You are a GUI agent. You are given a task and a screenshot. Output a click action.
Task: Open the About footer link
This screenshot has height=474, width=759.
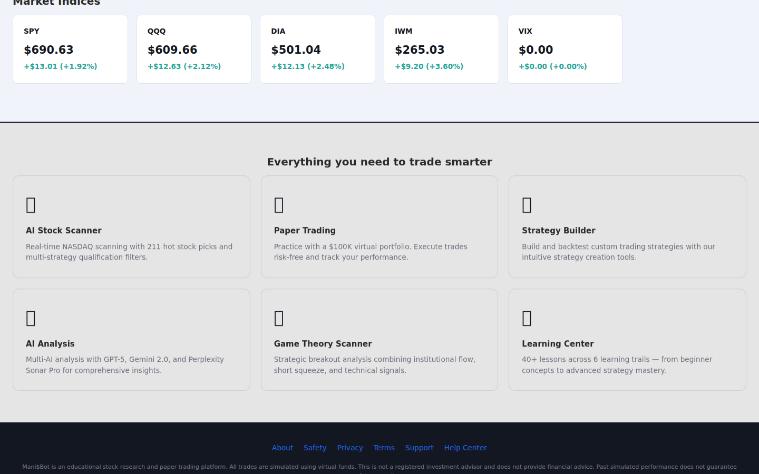tap(282, 448)
